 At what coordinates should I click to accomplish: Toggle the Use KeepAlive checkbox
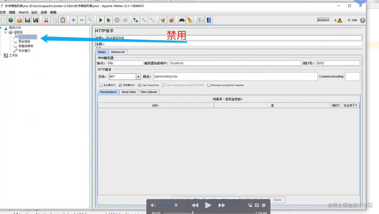tap(140, 85)
